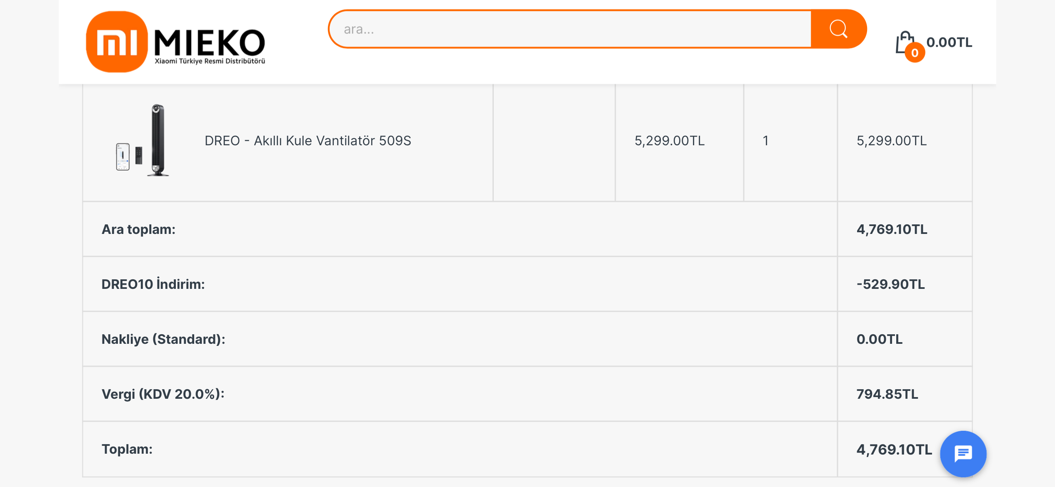The width and height of the screenshot is (1055, 487).
Task: Click the 0.00TL cart total
Action: [x=949, y=42]
